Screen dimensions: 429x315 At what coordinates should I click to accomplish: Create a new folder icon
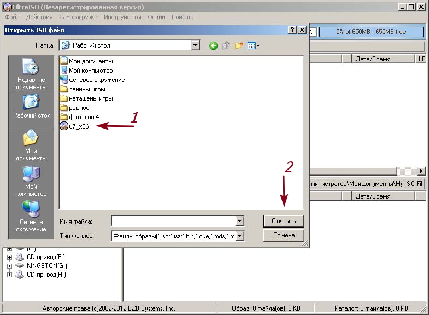(239, 45)
